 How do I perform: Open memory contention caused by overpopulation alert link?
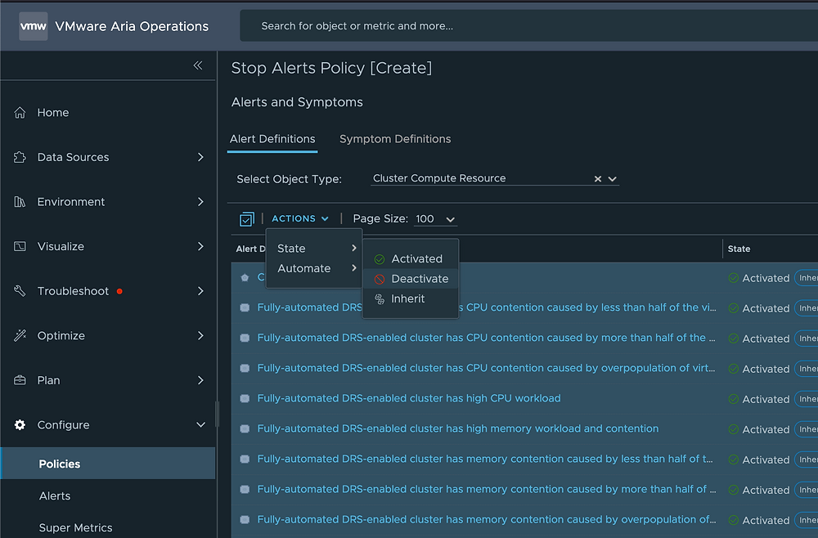(486, 519)
